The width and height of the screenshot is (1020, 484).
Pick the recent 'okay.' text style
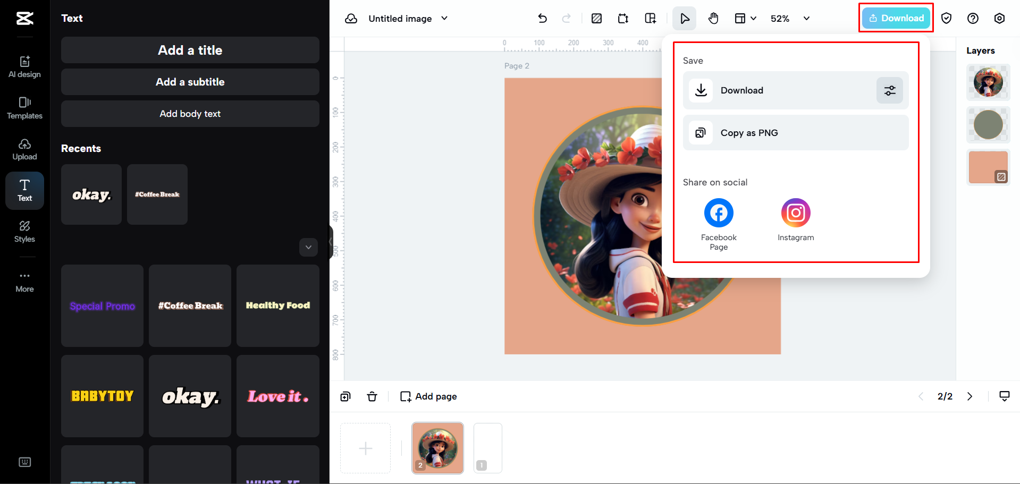[91, 194]
